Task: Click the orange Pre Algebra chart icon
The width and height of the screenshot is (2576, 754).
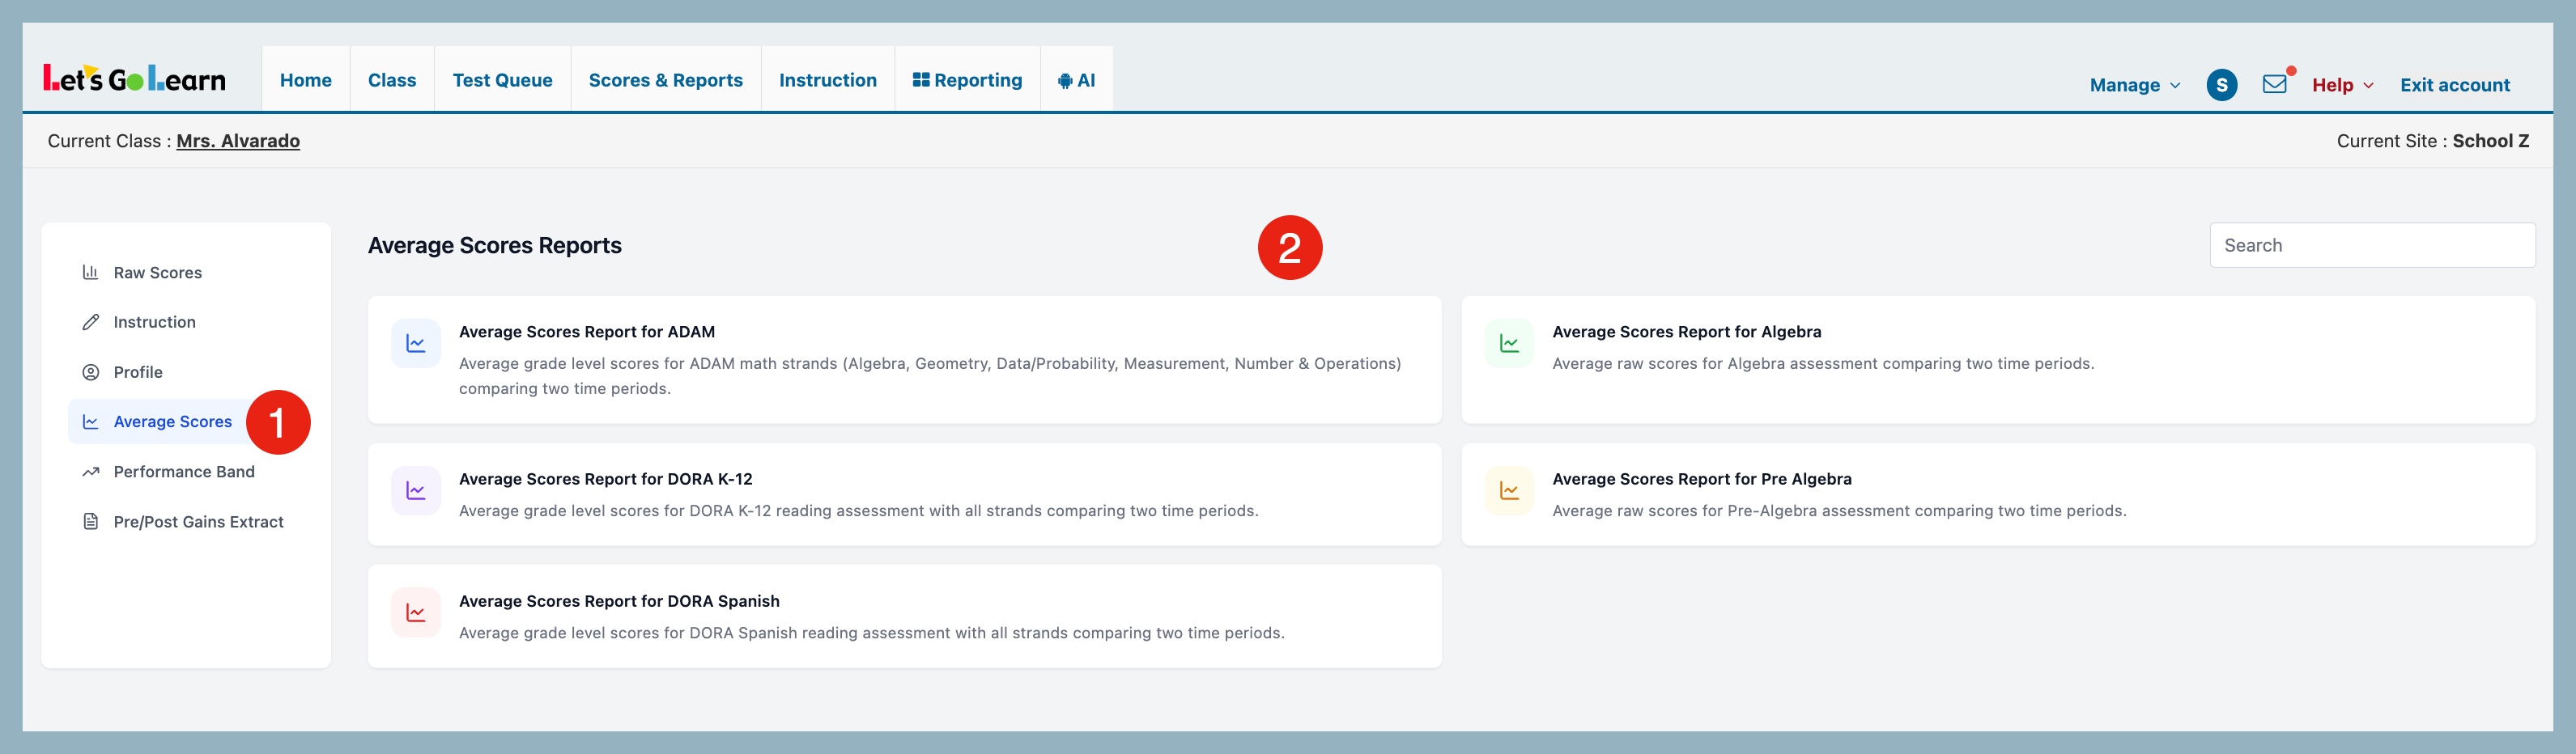Action: pos(1509,490)
